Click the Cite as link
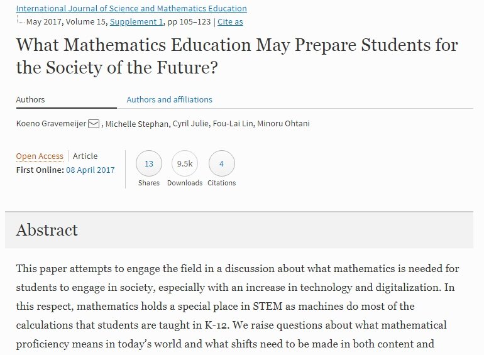The height and width of the screenshot is (355, 484). (230, 21)
